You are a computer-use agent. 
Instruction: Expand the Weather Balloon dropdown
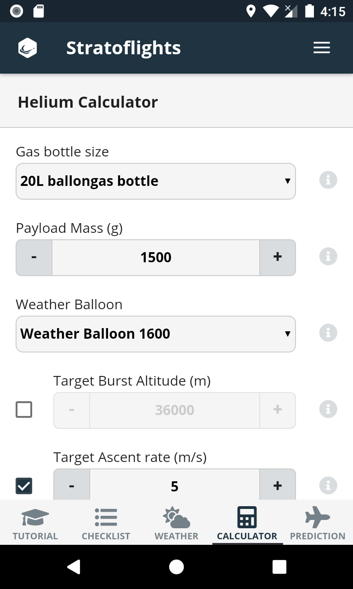[155, 334]
